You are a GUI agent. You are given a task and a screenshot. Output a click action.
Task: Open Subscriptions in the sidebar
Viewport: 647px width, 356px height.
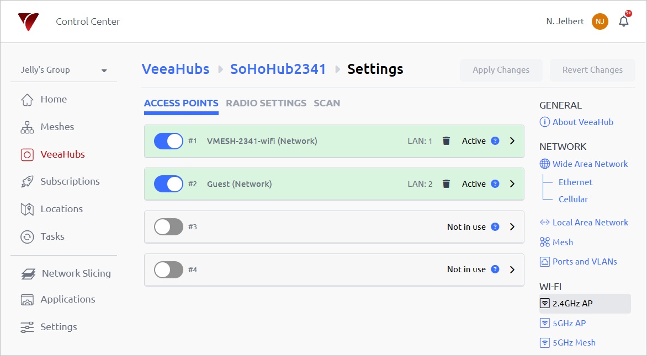click(x=70, y=182)
